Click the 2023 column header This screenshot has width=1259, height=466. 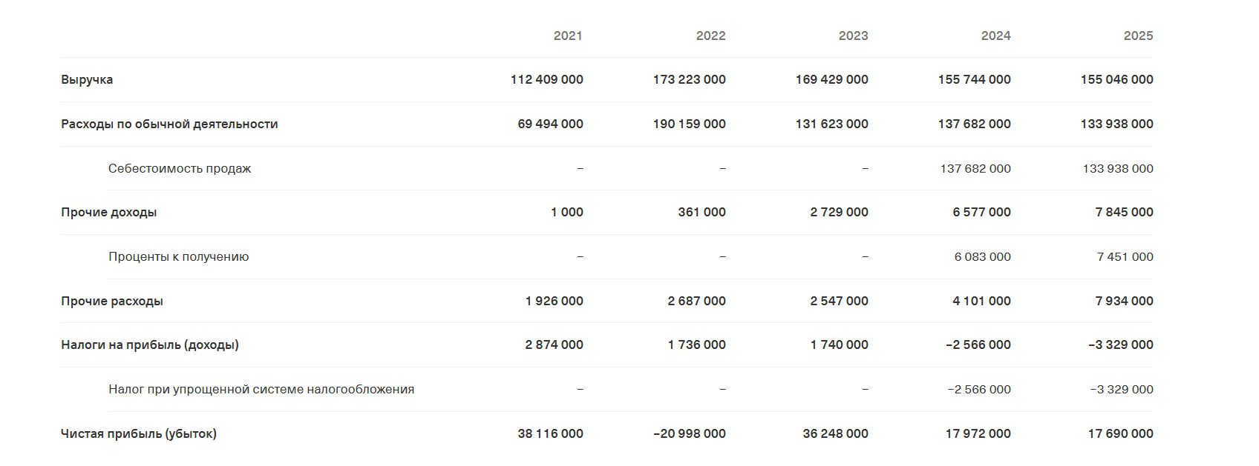(853, 36)
